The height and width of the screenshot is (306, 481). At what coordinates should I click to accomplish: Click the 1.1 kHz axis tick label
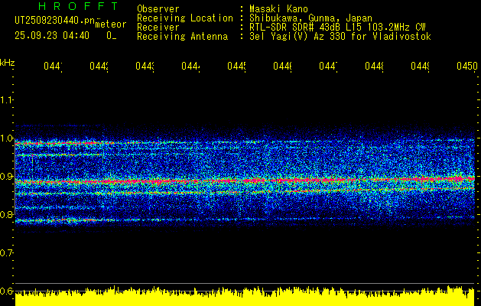tap(7, 100)
